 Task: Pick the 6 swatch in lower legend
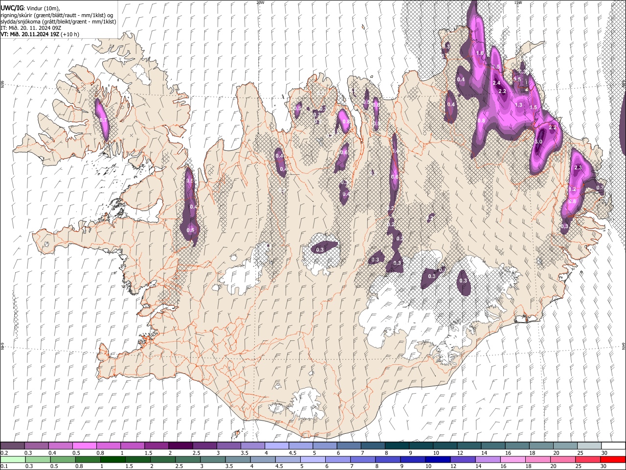(x=337, y=459)
